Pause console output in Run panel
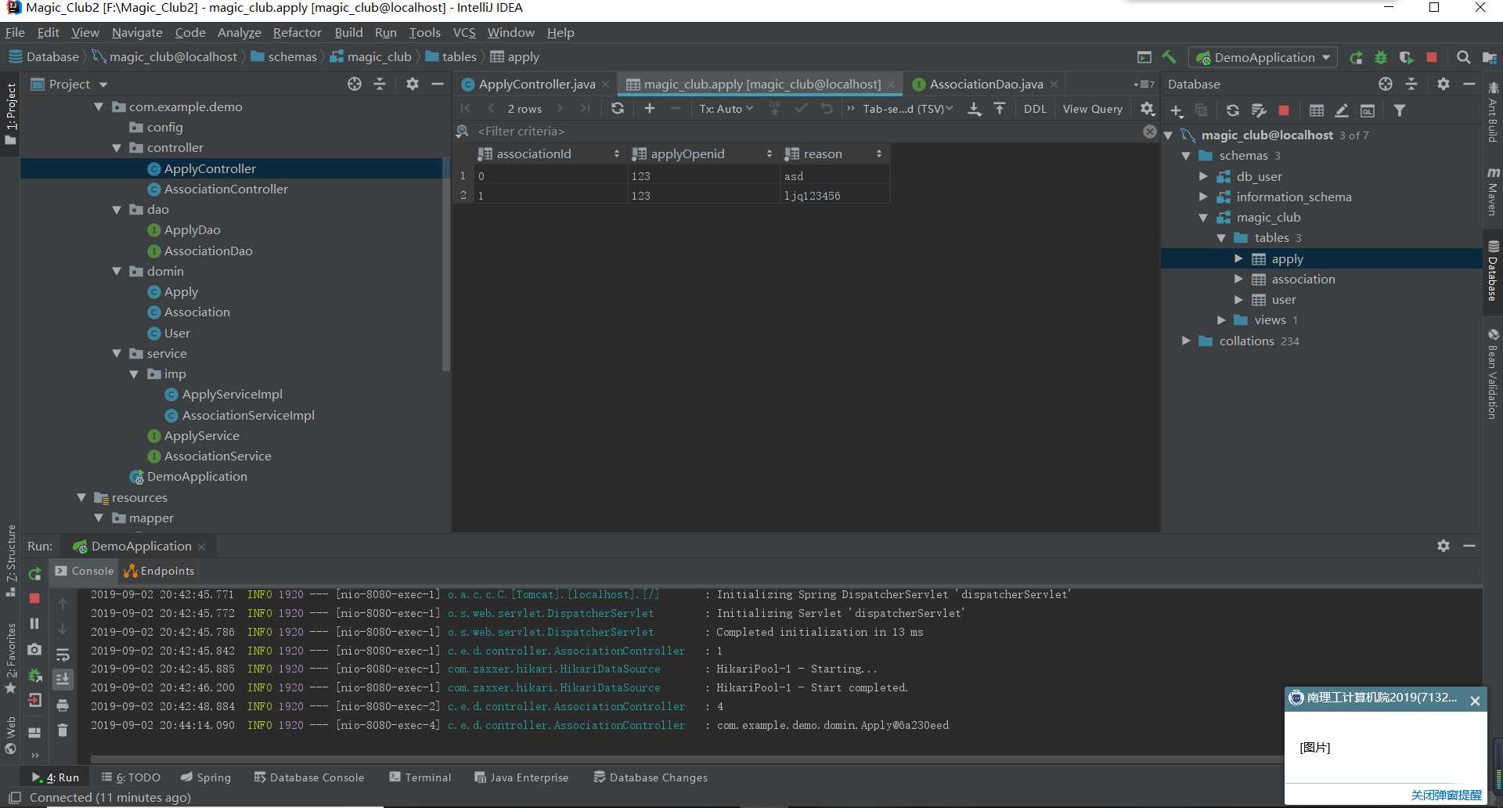The height and width of the screenshot is (808, 1503). point(34,623)
